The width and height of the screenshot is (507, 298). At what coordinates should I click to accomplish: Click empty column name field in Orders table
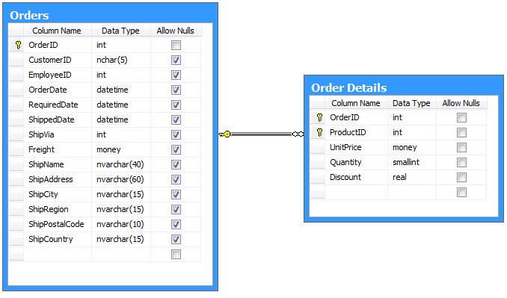click(58, 255)
